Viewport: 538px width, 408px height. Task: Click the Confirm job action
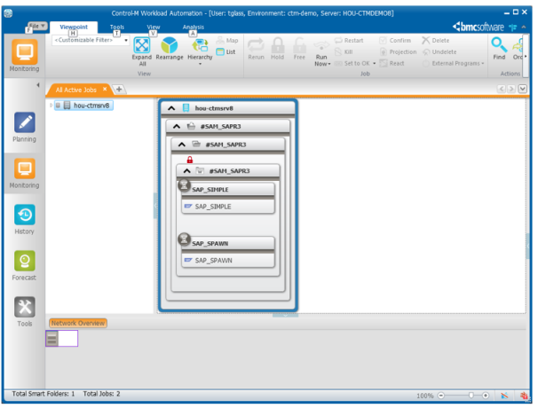click(x=395, y=41)
